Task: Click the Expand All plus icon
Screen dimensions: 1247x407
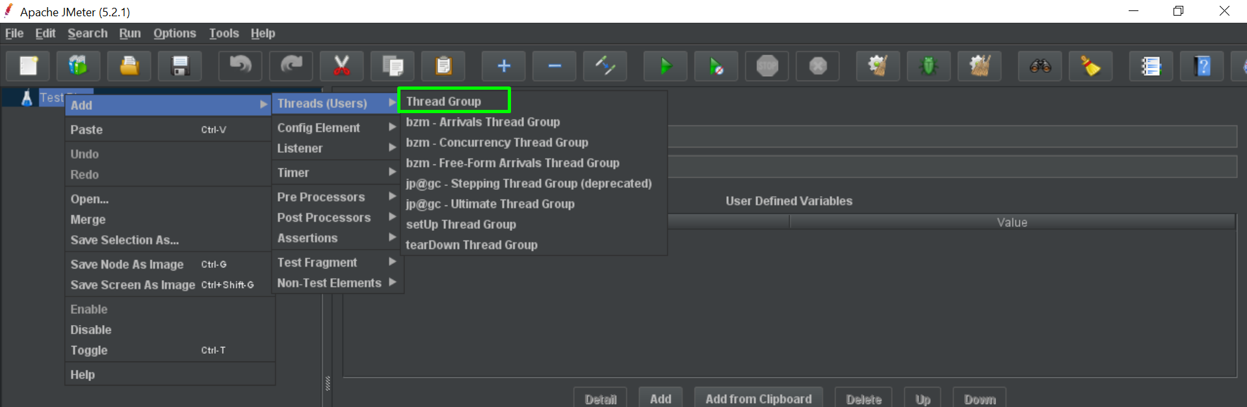Action: pyautogui.click(x=504, y=66)
